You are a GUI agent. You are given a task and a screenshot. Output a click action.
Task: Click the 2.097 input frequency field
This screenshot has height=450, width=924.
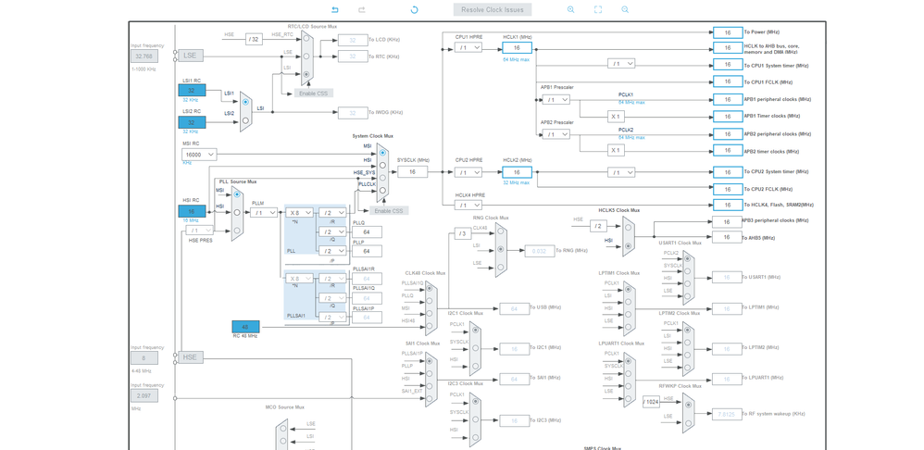pyautogui.click(x=144, y=395)
